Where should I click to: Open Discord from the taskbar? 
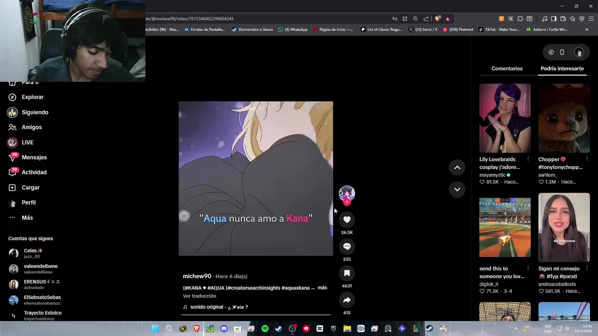pyautogui.click(x=224, y=329)
